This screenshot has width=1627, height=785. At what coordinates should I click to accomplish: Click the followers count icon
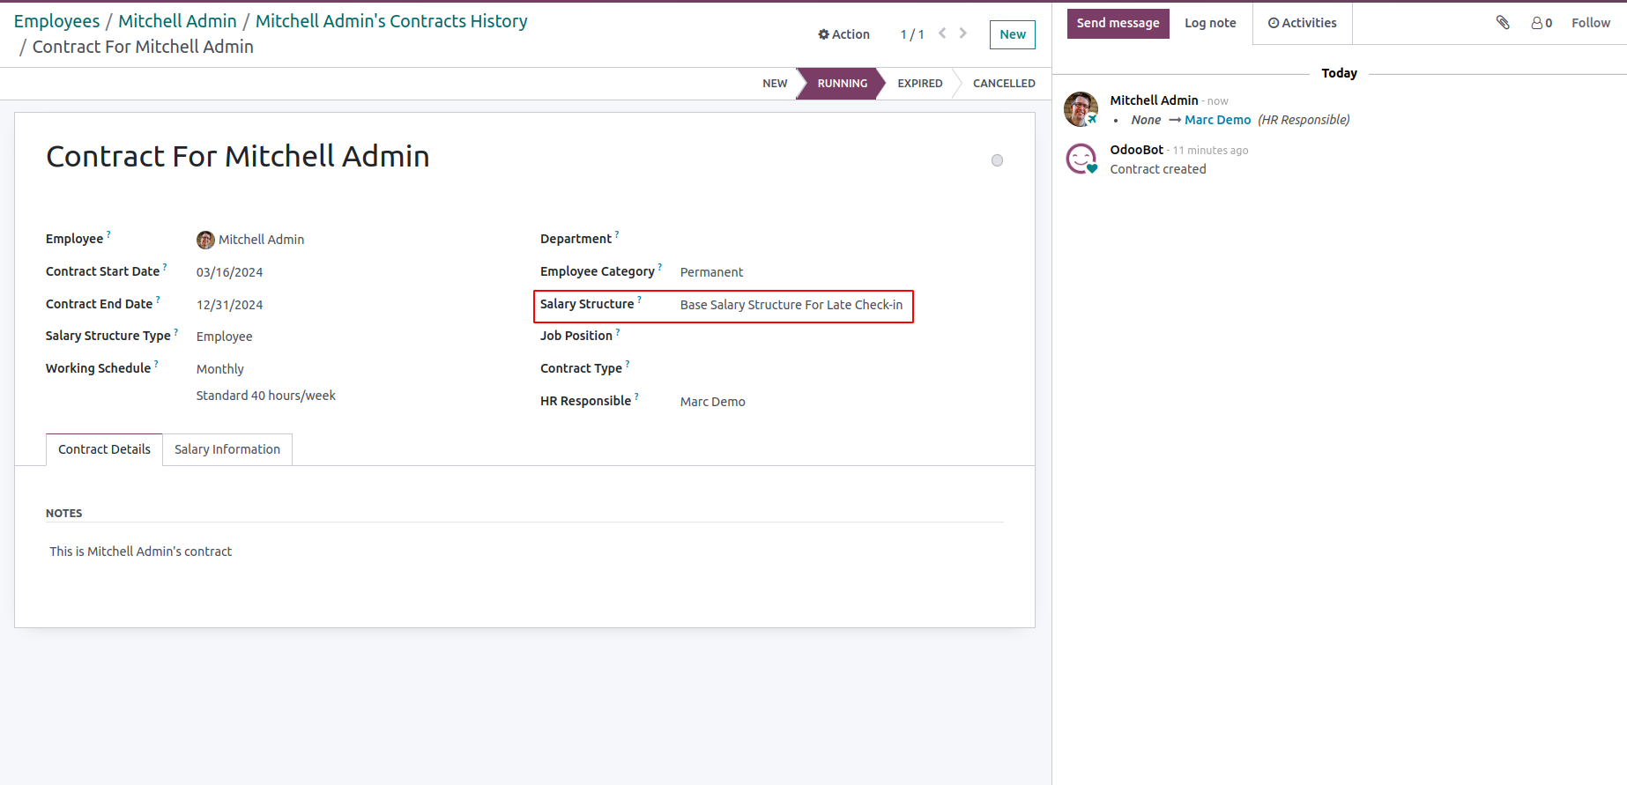tap(1542, 23)
